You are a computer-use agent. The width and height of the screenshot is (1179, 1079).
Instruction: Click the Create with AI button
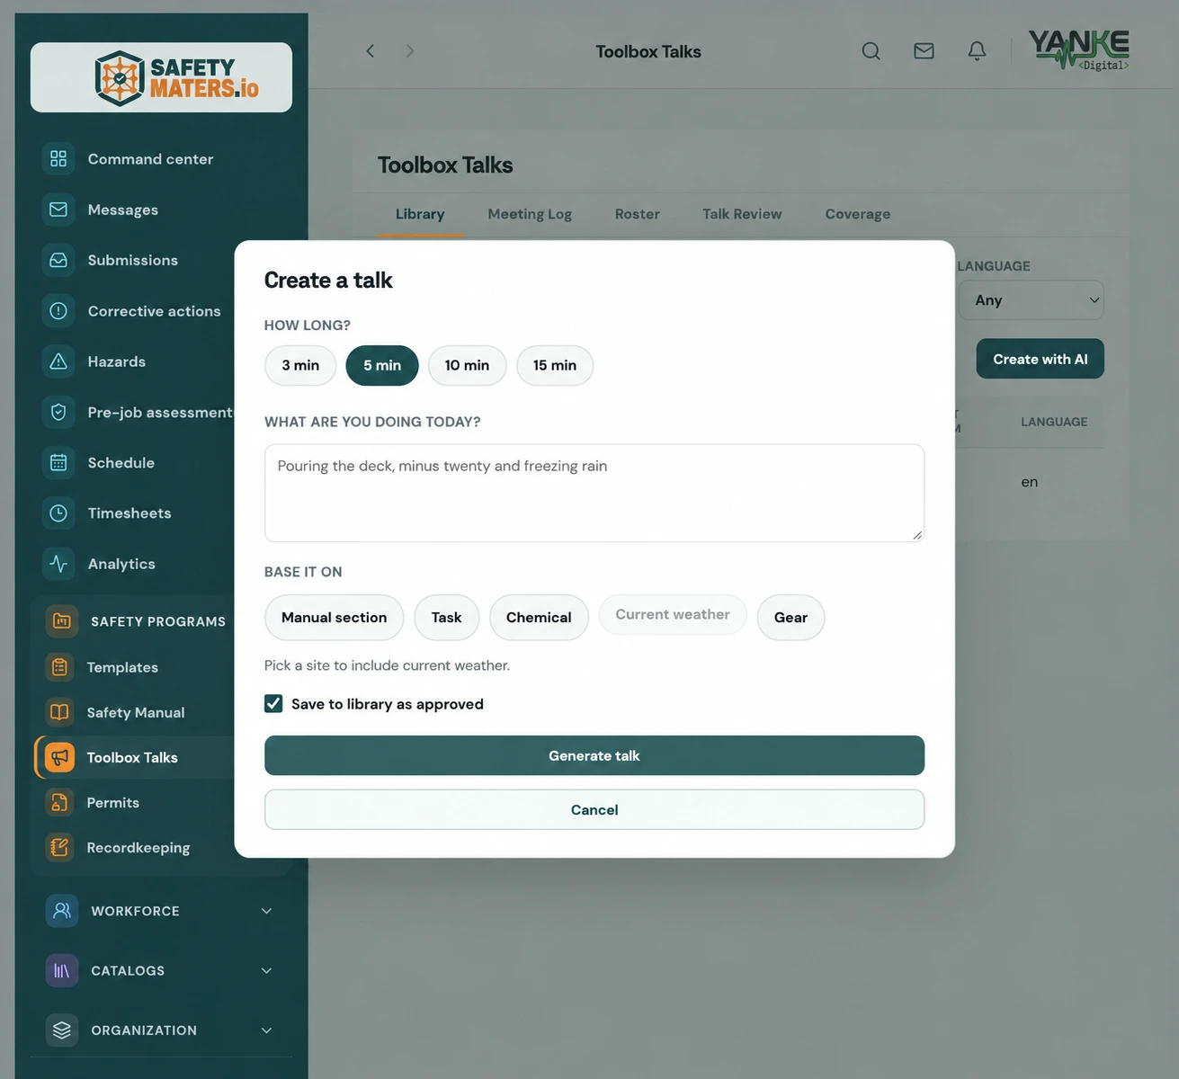1041,359
